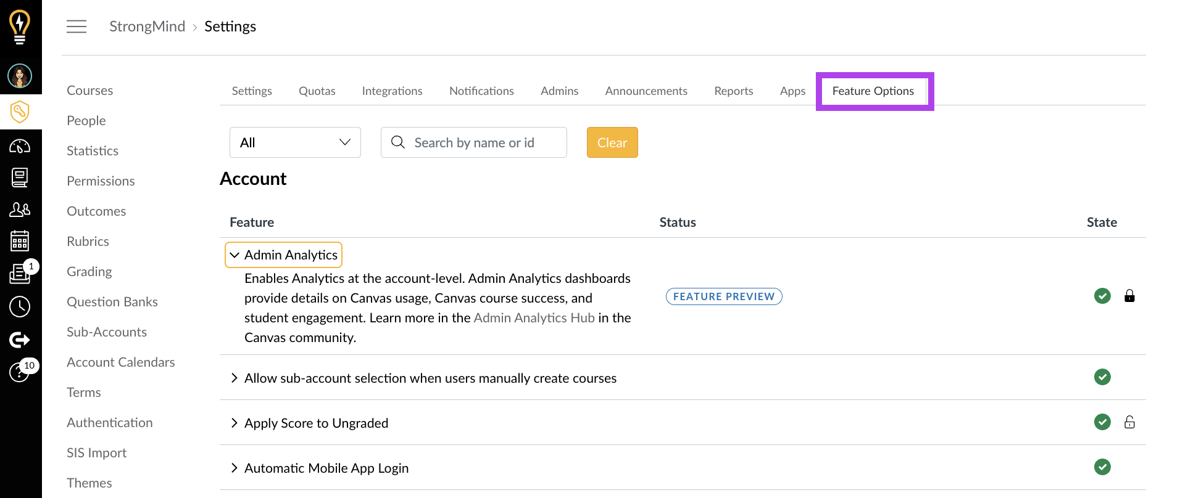Click the State column header
This screenshot has height=498, width=1196.
tap(1102, 222)
